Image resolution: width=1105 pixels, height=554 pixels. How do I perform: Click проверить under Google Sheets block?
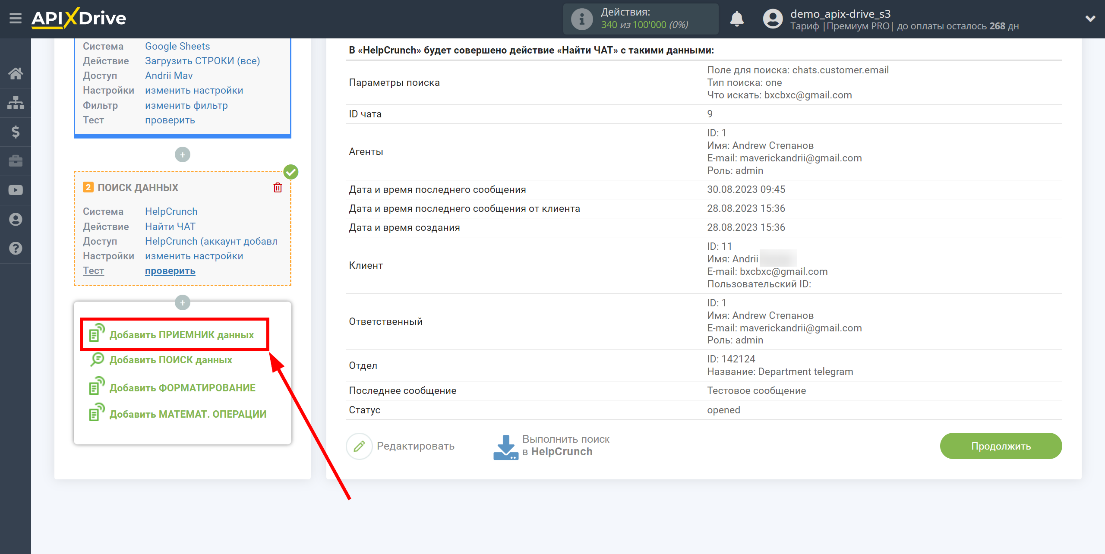(x=170, y=120)
